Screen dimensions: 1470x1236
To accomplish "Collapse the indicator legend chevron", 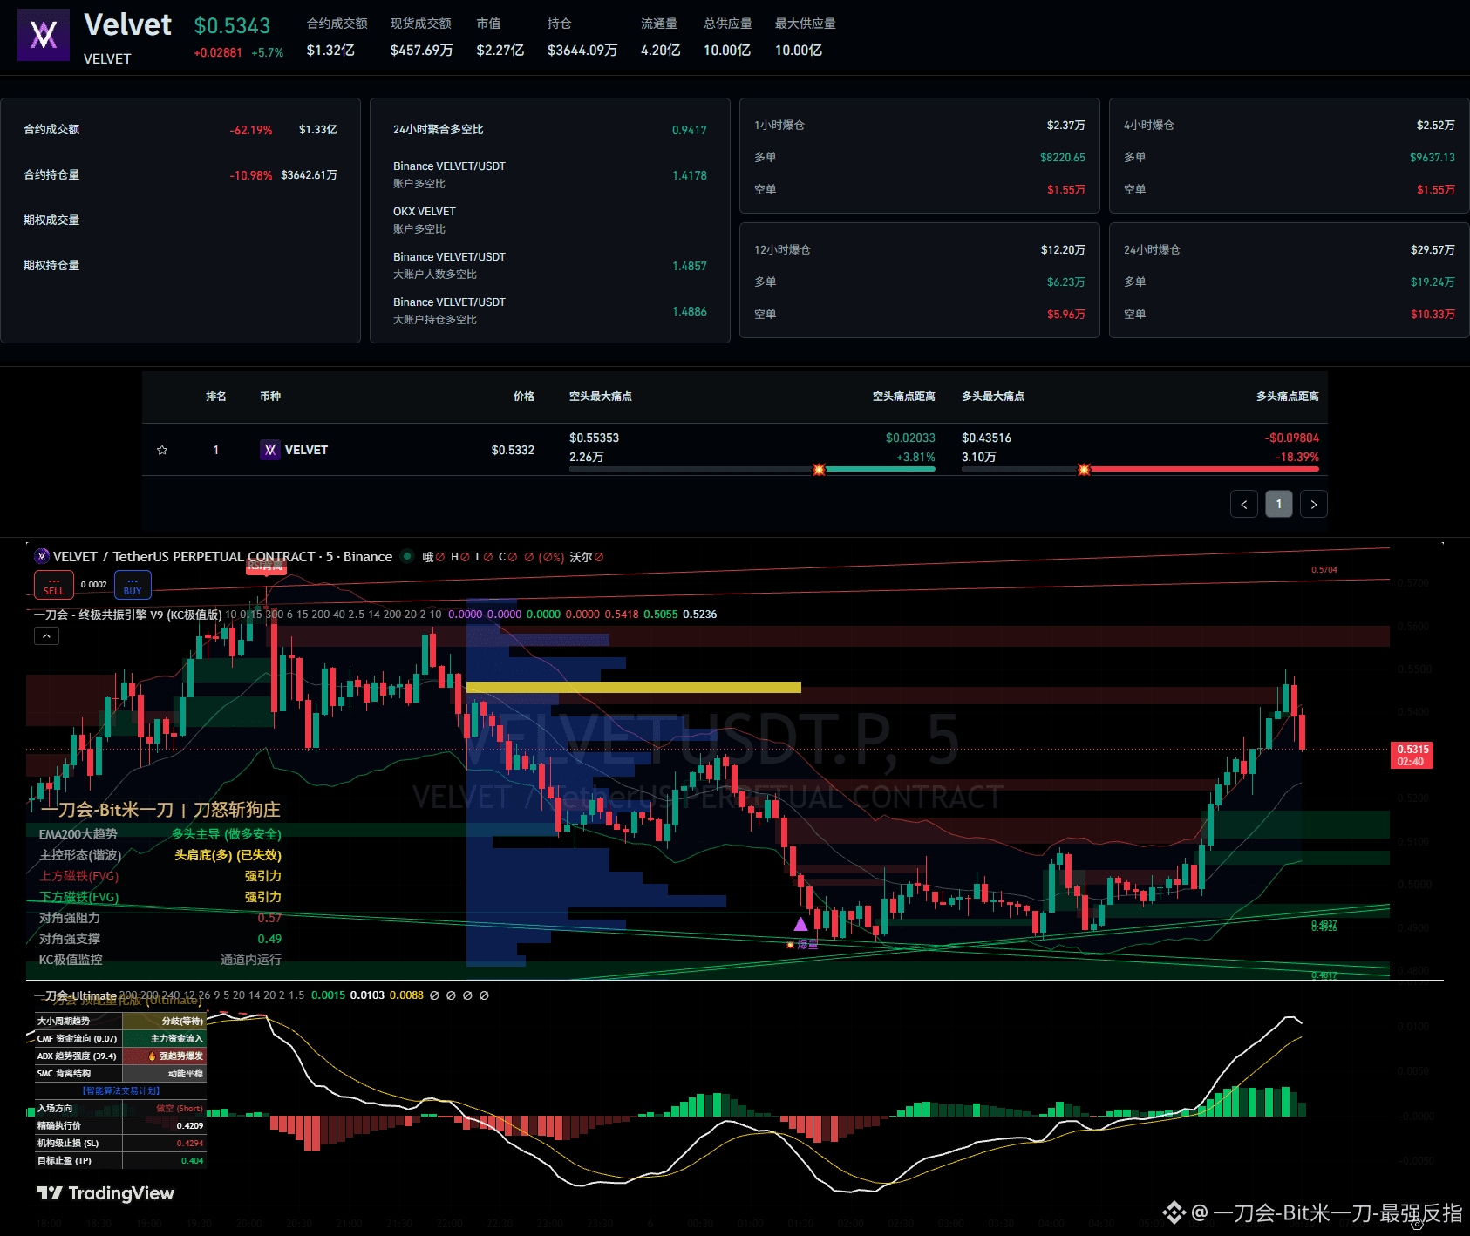I will (47, 636).
